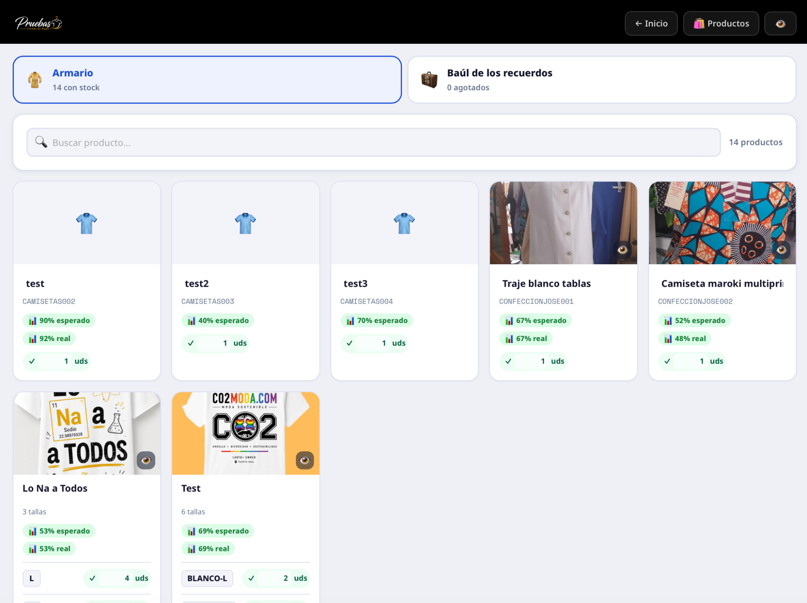Confirm stock checkmark for BLANCO-L row
The image size is (807, 603).
[x=251, y=578]
